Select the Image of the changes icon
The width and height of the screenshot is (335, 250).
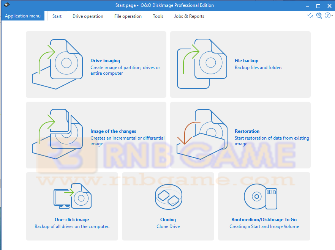click(57, 134)
